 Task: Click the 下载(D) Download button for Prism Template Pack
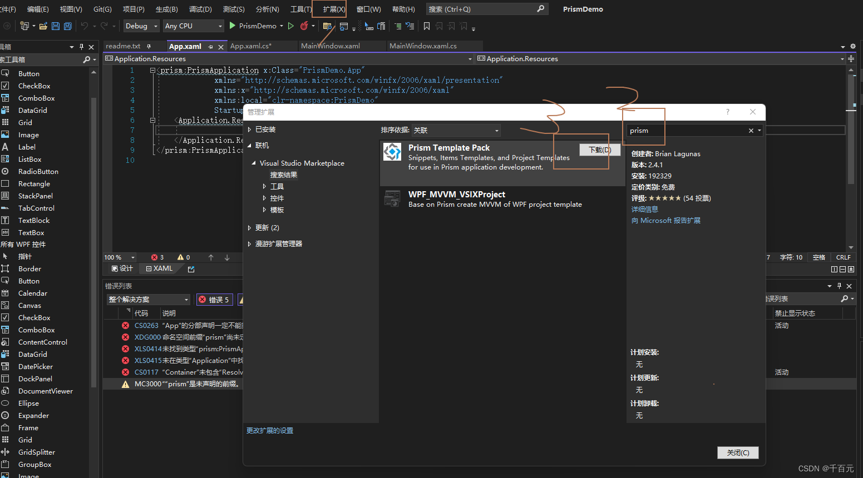(x=600, y=150)
